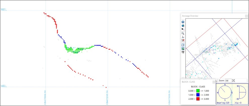The image size is (249, 106).
Task: Click the blue class legend swatch
Action: pyautogui.click(x=198, y=95)
